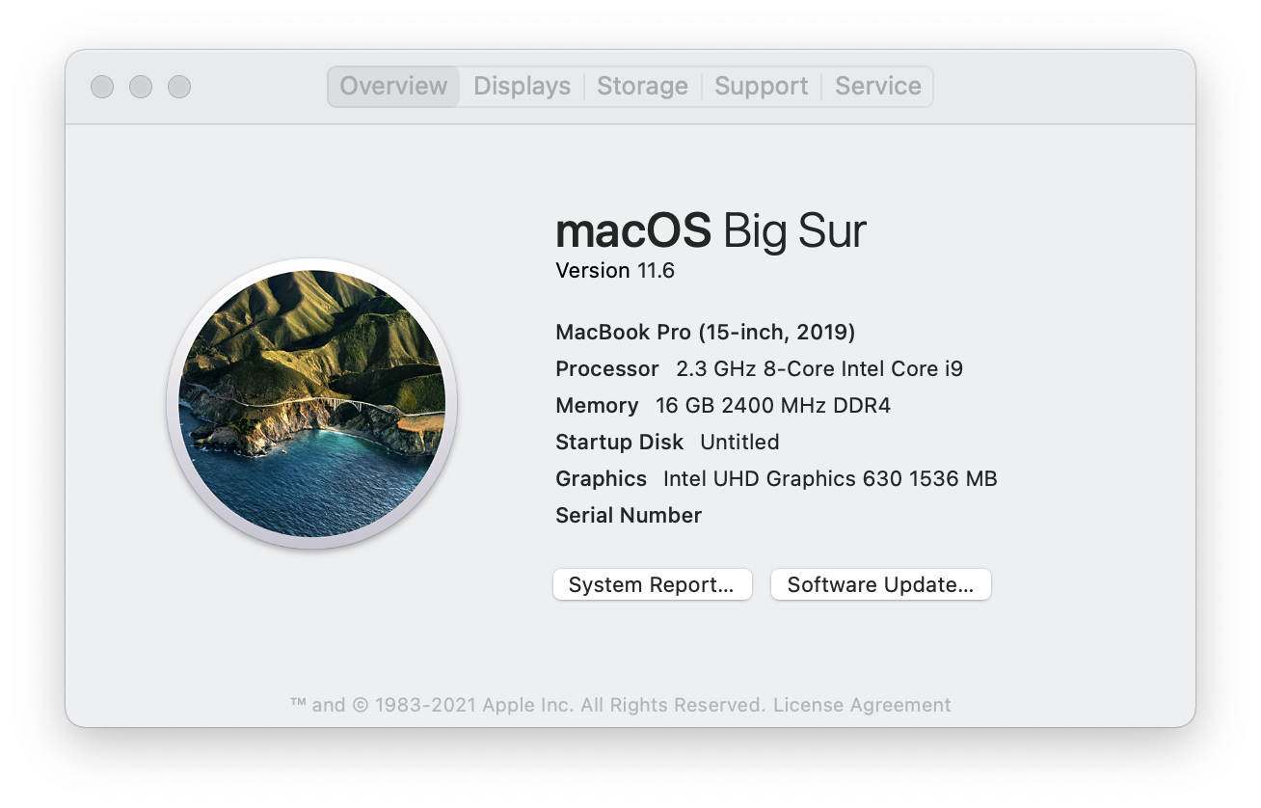Minimize the About This Mac window
1261x808 pixels.
[x=141, y=87]
